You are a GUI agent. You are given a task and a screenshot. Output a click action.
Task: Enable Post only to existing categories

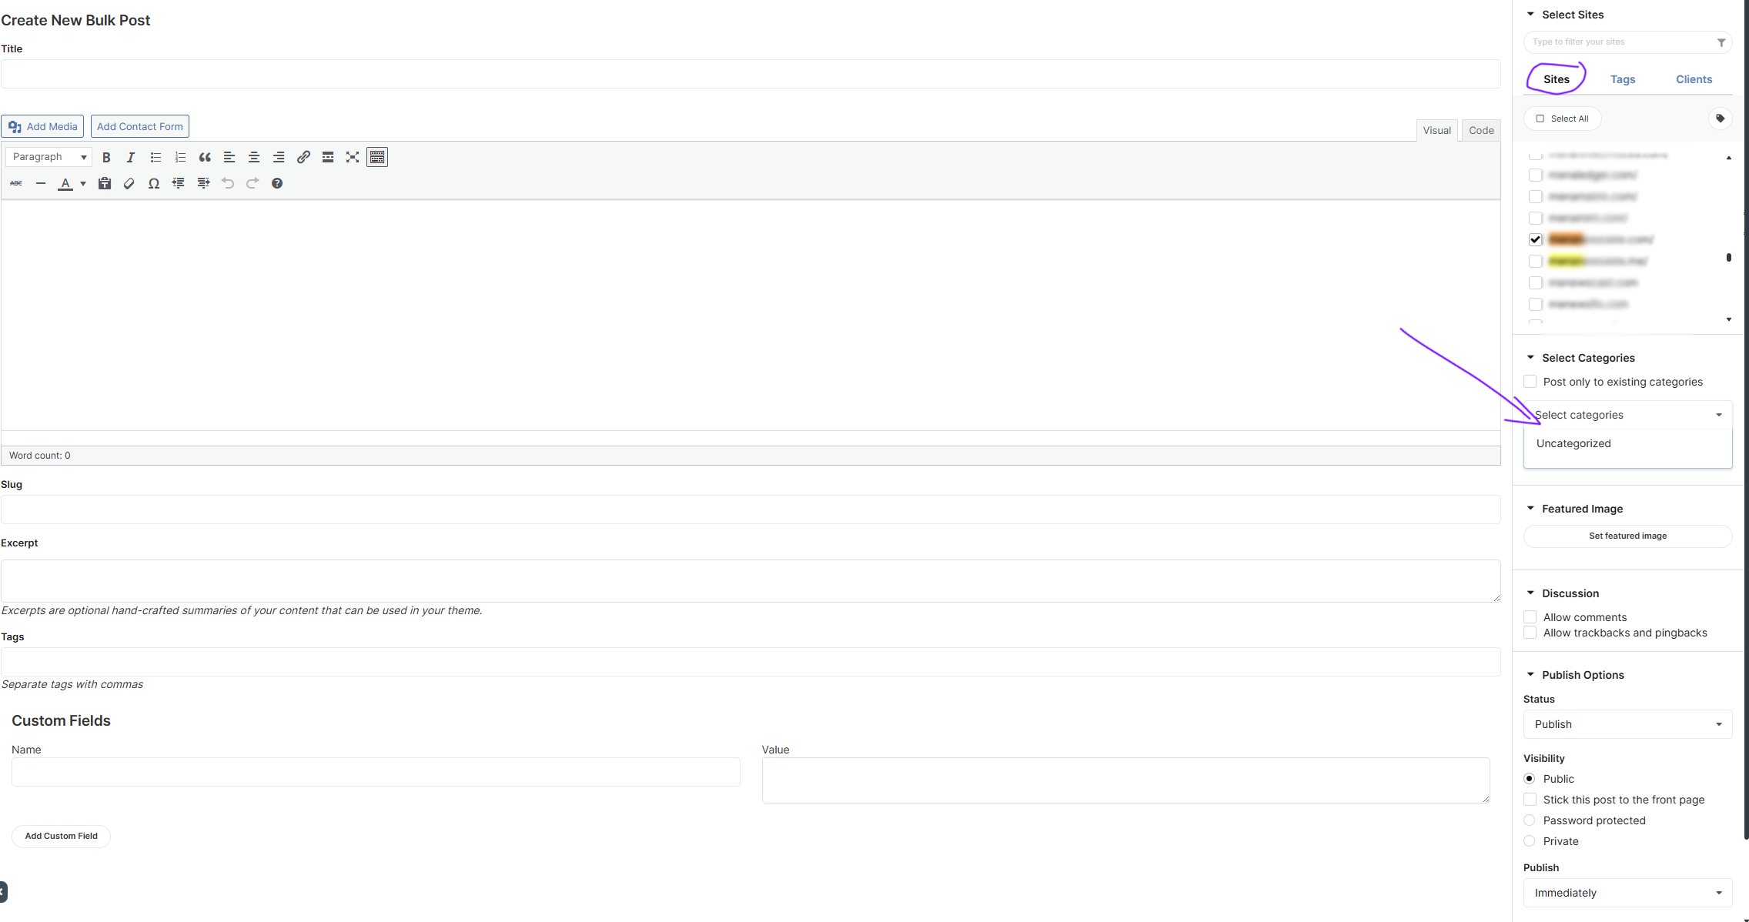[1530, 382]
